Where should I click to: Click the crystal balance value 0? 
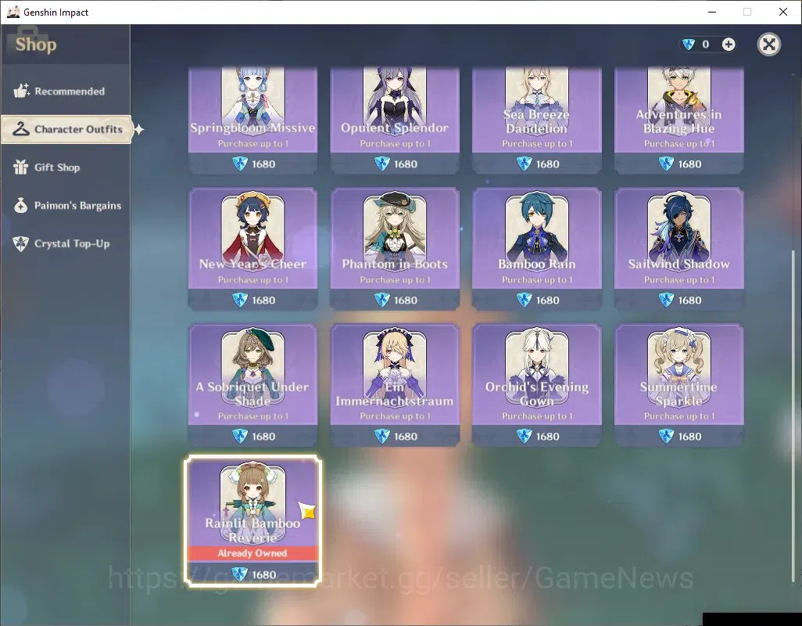coord(705,45)
